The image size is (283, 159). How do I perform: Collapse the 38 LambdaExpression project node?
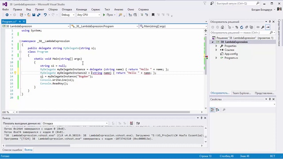click(212, 42)
